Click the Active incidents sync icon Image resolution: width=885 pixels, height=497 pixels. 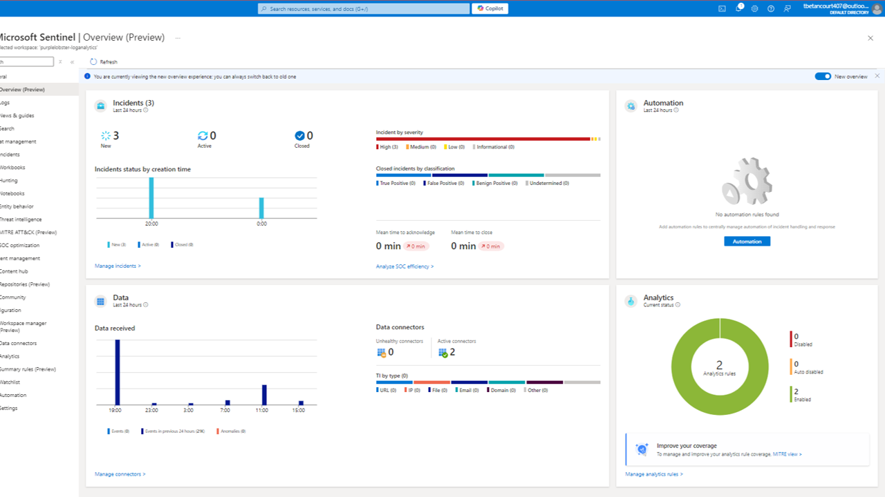pos(203,136)
